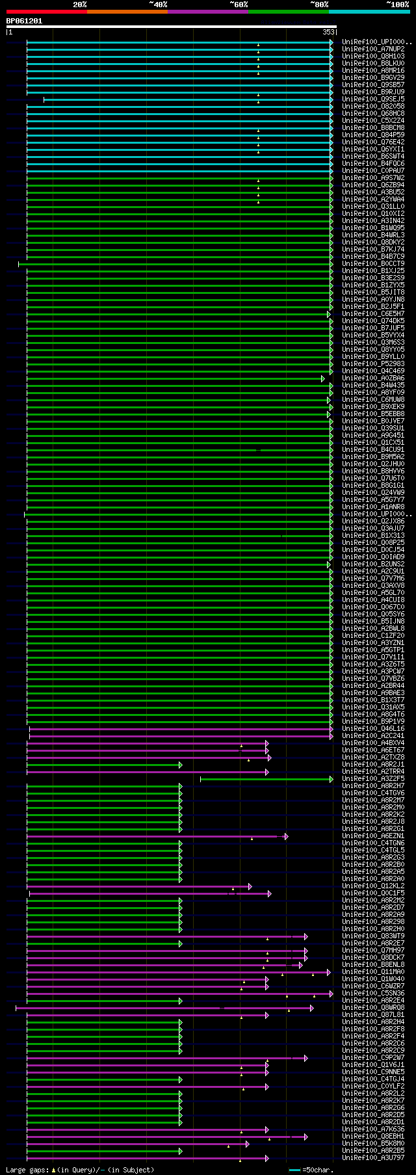This screenshot has height=1175, width=416.
Task: Open hit UniRef100_B9P1V9
Action: point(373,721)
